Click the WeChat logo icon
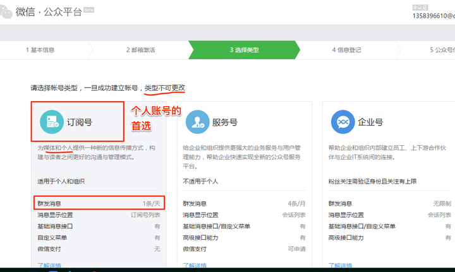Screen dimensions: 455x272 (x=6, y=11)
